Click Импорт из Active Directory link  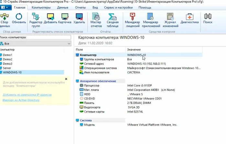tap(21, 100)
